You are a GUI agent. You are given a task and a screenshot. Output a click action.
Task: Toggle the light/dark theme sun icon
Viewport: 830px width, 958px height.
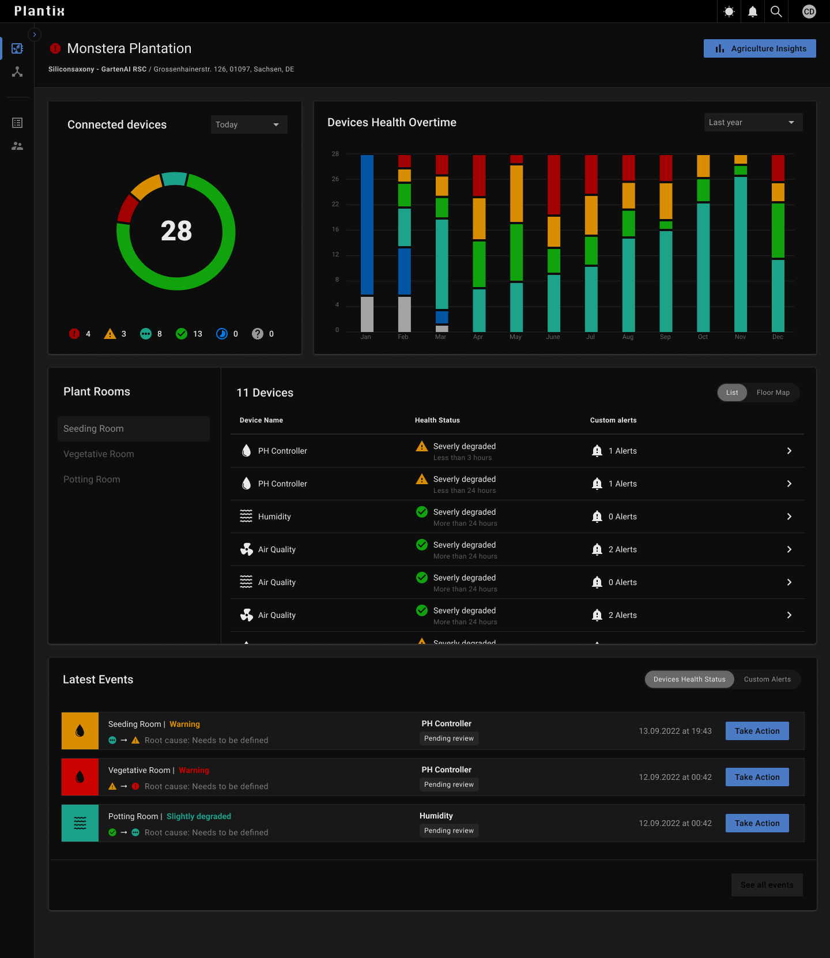[729, 12]
